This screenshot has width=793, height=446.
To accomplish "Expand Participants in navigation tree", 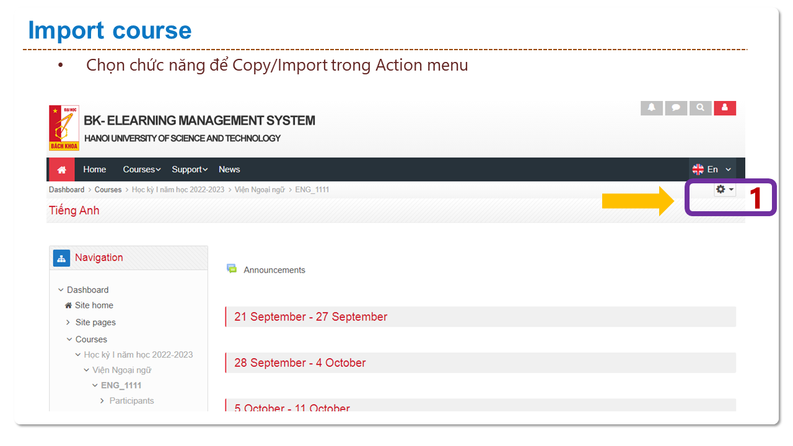I will (102, 401).
